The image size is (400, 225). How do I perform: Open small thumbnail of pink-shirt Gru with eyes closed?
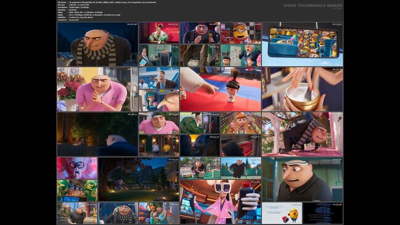pyautogui.click(x=159, y=123)
